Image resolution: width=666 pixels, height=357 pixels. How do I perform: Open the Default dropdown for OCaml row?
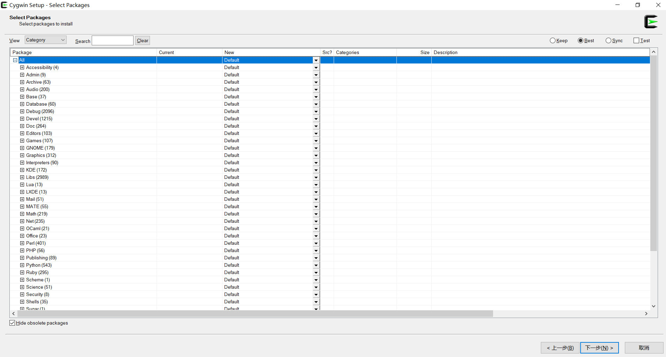click(316, 229)
